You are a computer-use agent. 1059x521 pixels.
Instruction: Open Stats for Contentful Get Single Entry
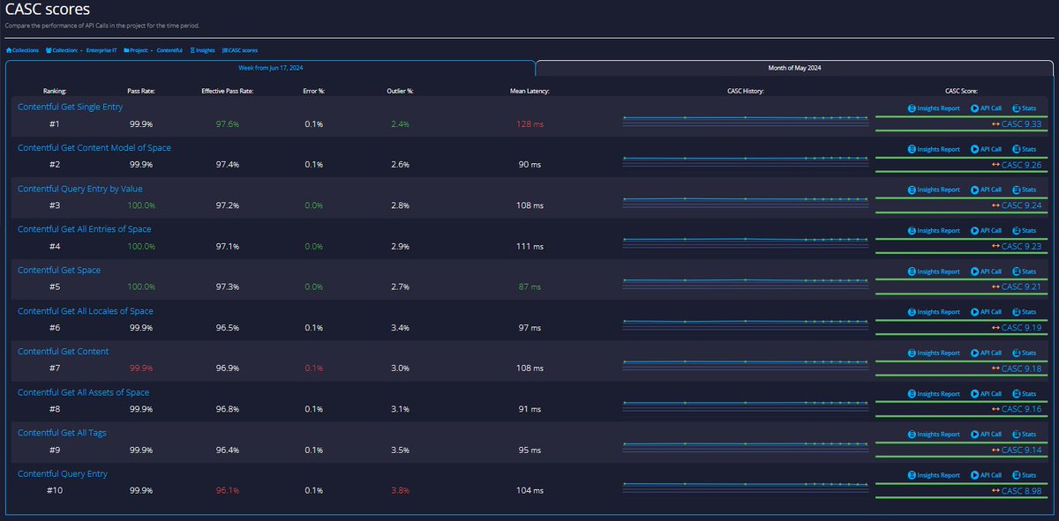pos(1023,108)
